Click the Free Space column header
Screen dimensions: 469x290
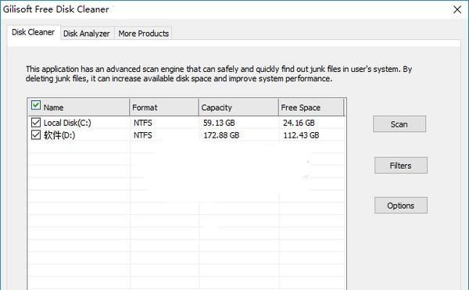311,107
